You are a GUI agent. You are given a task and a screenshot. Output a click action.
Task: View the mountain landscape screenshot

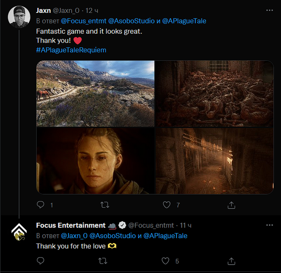pos(95,93)
